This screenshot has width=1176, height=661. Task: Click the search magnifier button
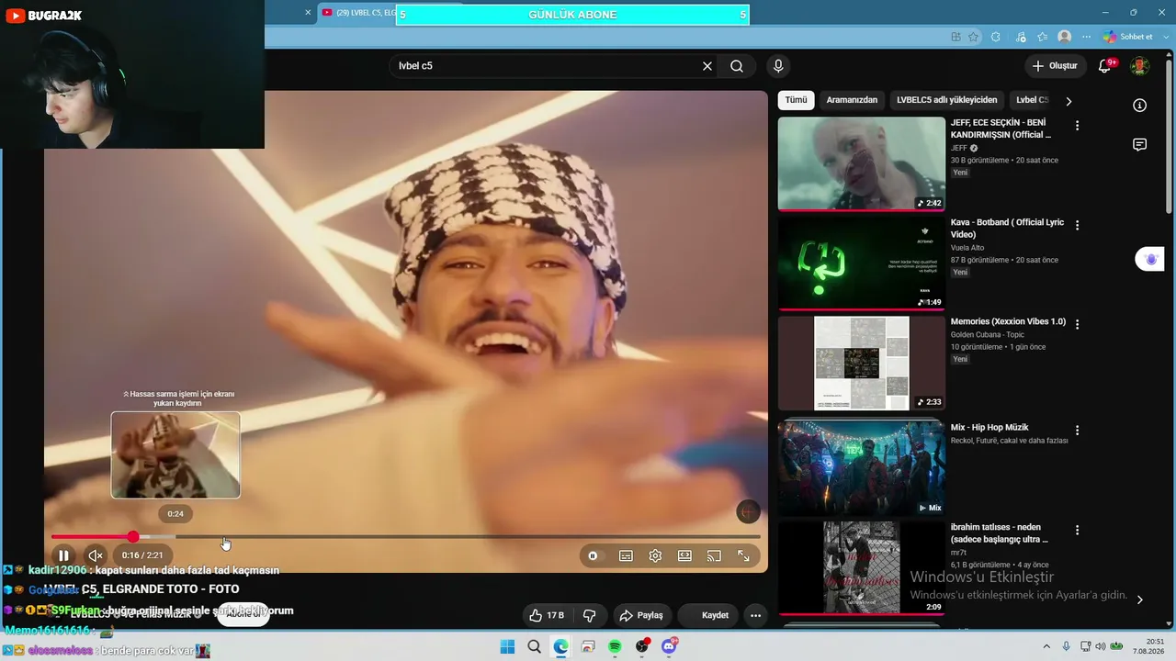(x=737, y=66)
